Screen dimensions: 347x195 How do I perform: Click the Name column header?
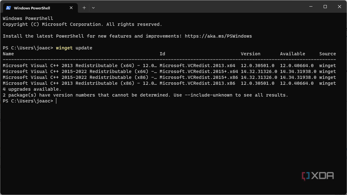8,54
